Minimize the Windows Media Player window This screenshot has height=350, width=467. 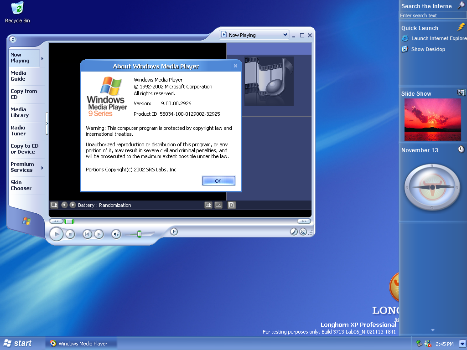tap(294, 36)
